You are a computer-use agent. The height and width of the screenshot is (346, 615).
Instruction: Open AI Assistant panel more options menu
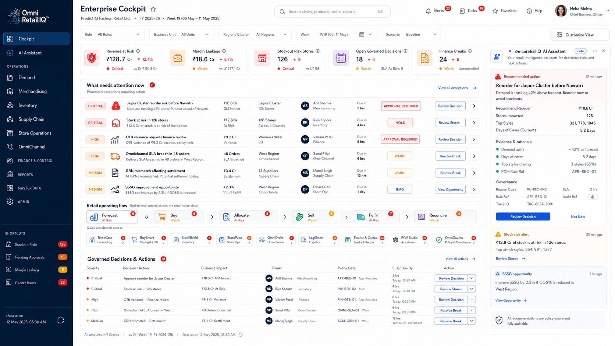[x=595, y=51]
